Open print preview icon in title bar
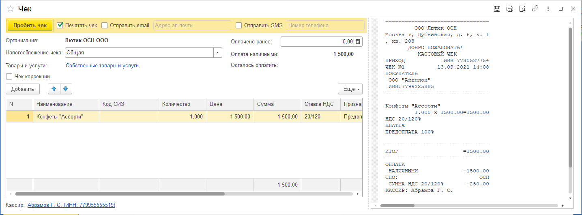582x215 pixels. point(522,9)
